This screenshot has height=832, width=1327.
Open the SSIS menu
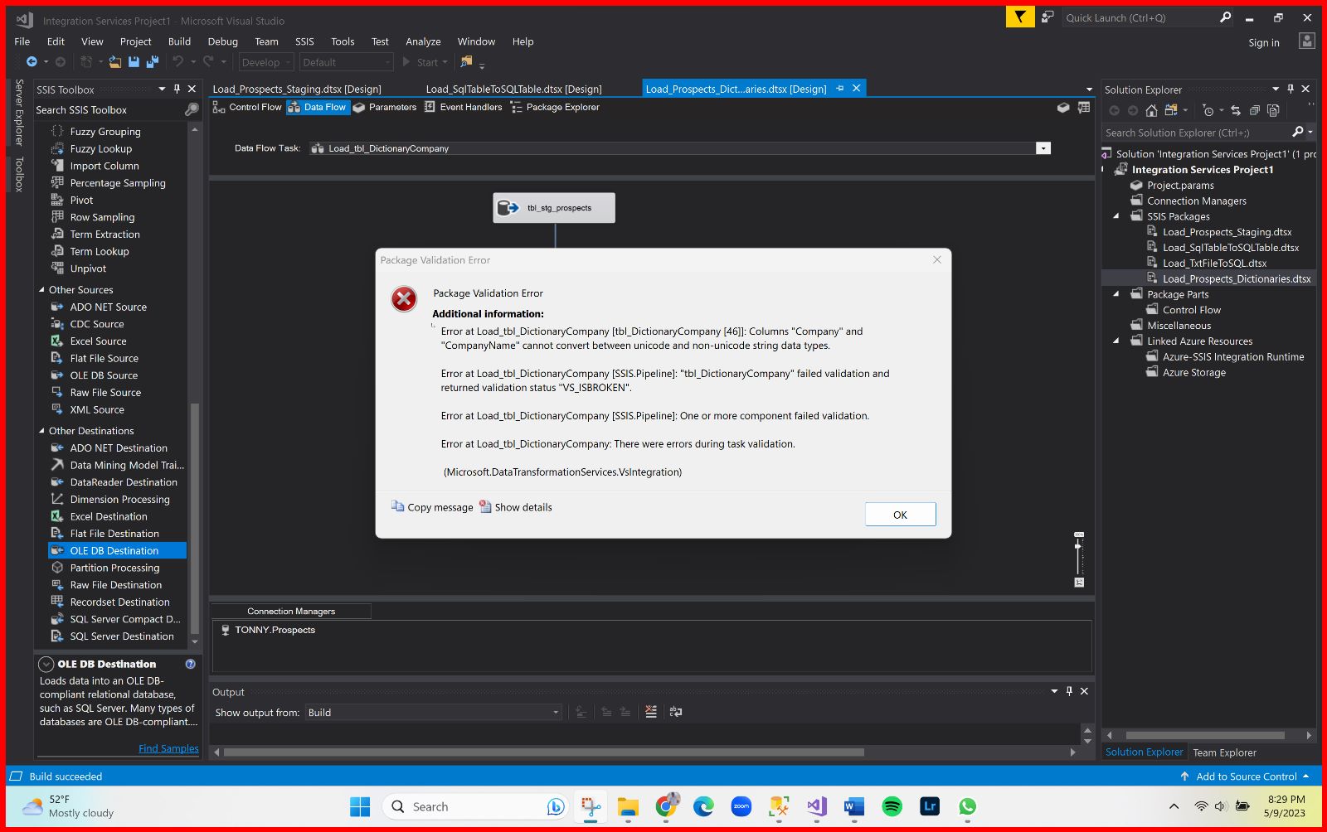pyautogui.click(x=304, y=41)
